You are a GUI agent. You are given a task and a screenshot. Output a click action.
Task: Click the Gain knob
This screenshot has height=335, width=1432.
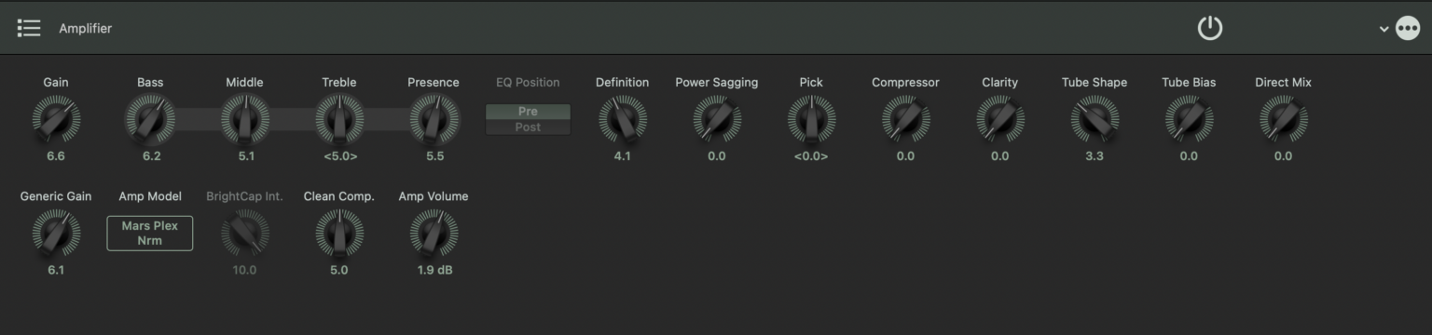(56, 119)
